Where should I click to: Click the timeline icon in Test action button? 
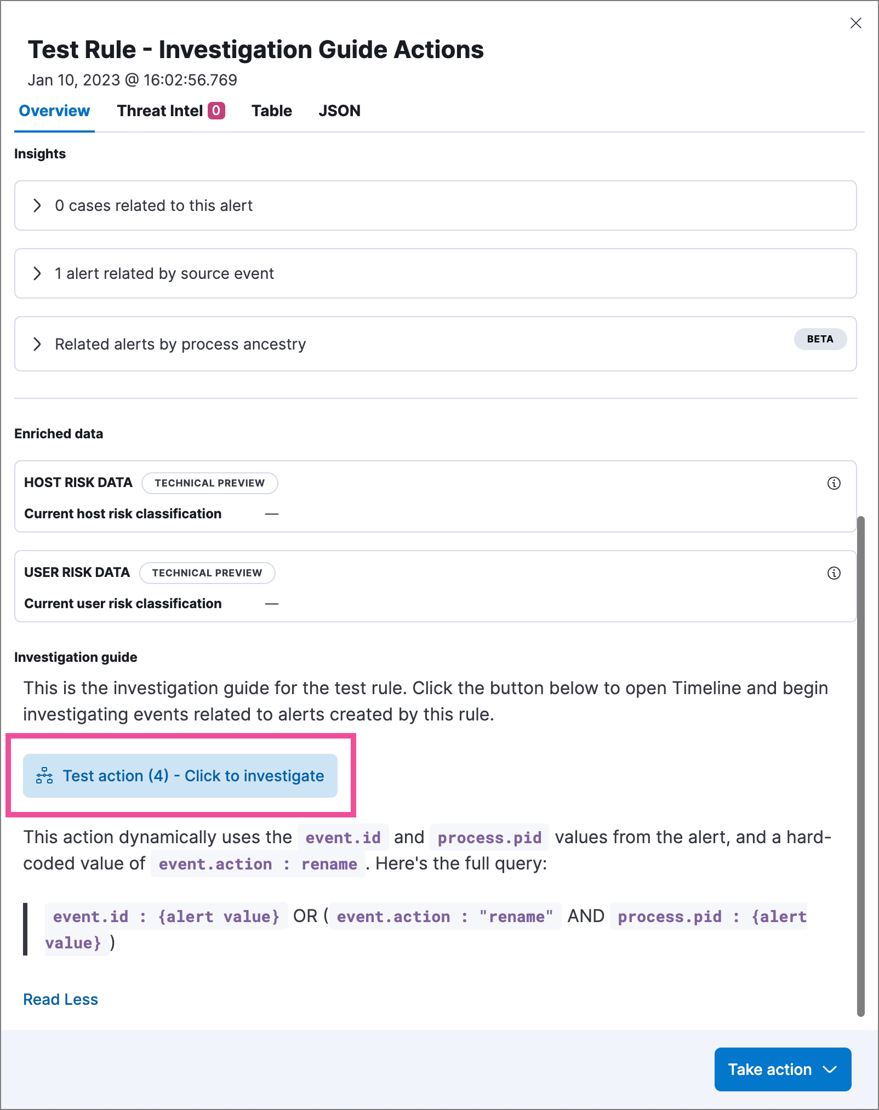pos(44,776)
